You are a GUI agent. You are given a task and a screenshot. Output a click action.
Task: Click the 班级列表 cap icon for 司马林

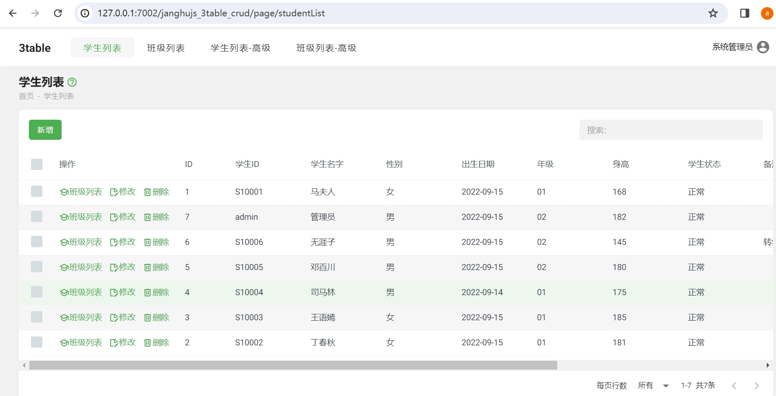[x=64, y=293]
